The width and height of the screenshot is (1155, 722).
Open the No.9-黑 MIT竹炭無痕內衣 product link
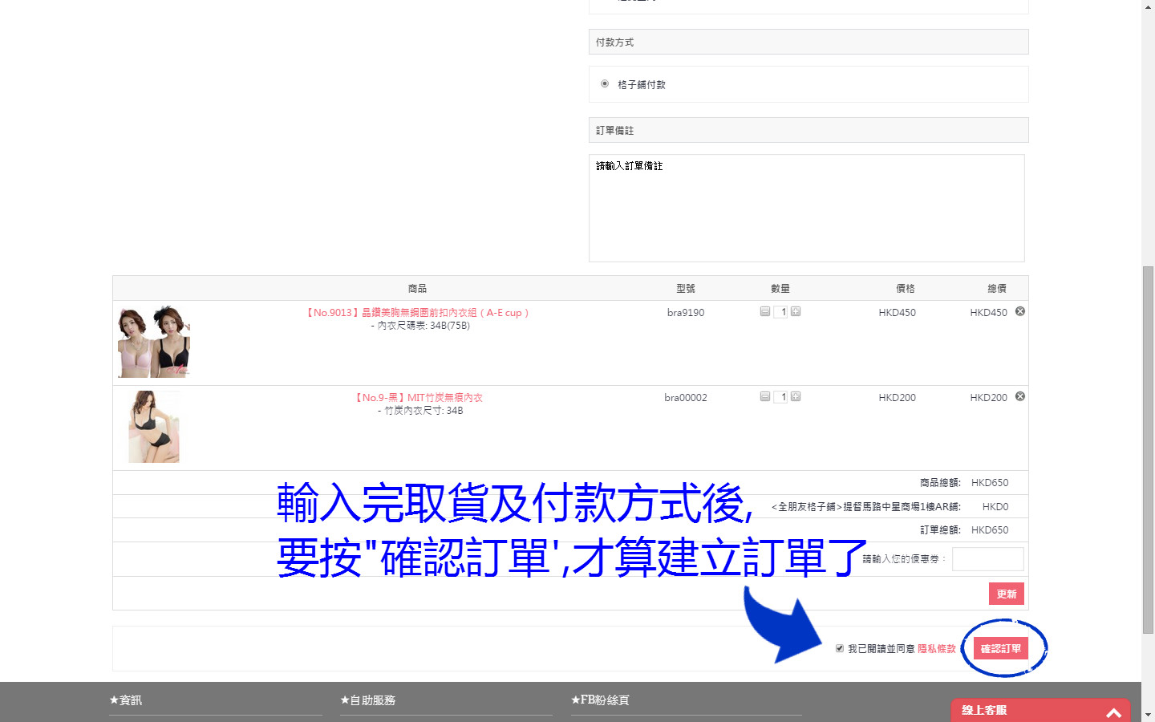point(419,398)
